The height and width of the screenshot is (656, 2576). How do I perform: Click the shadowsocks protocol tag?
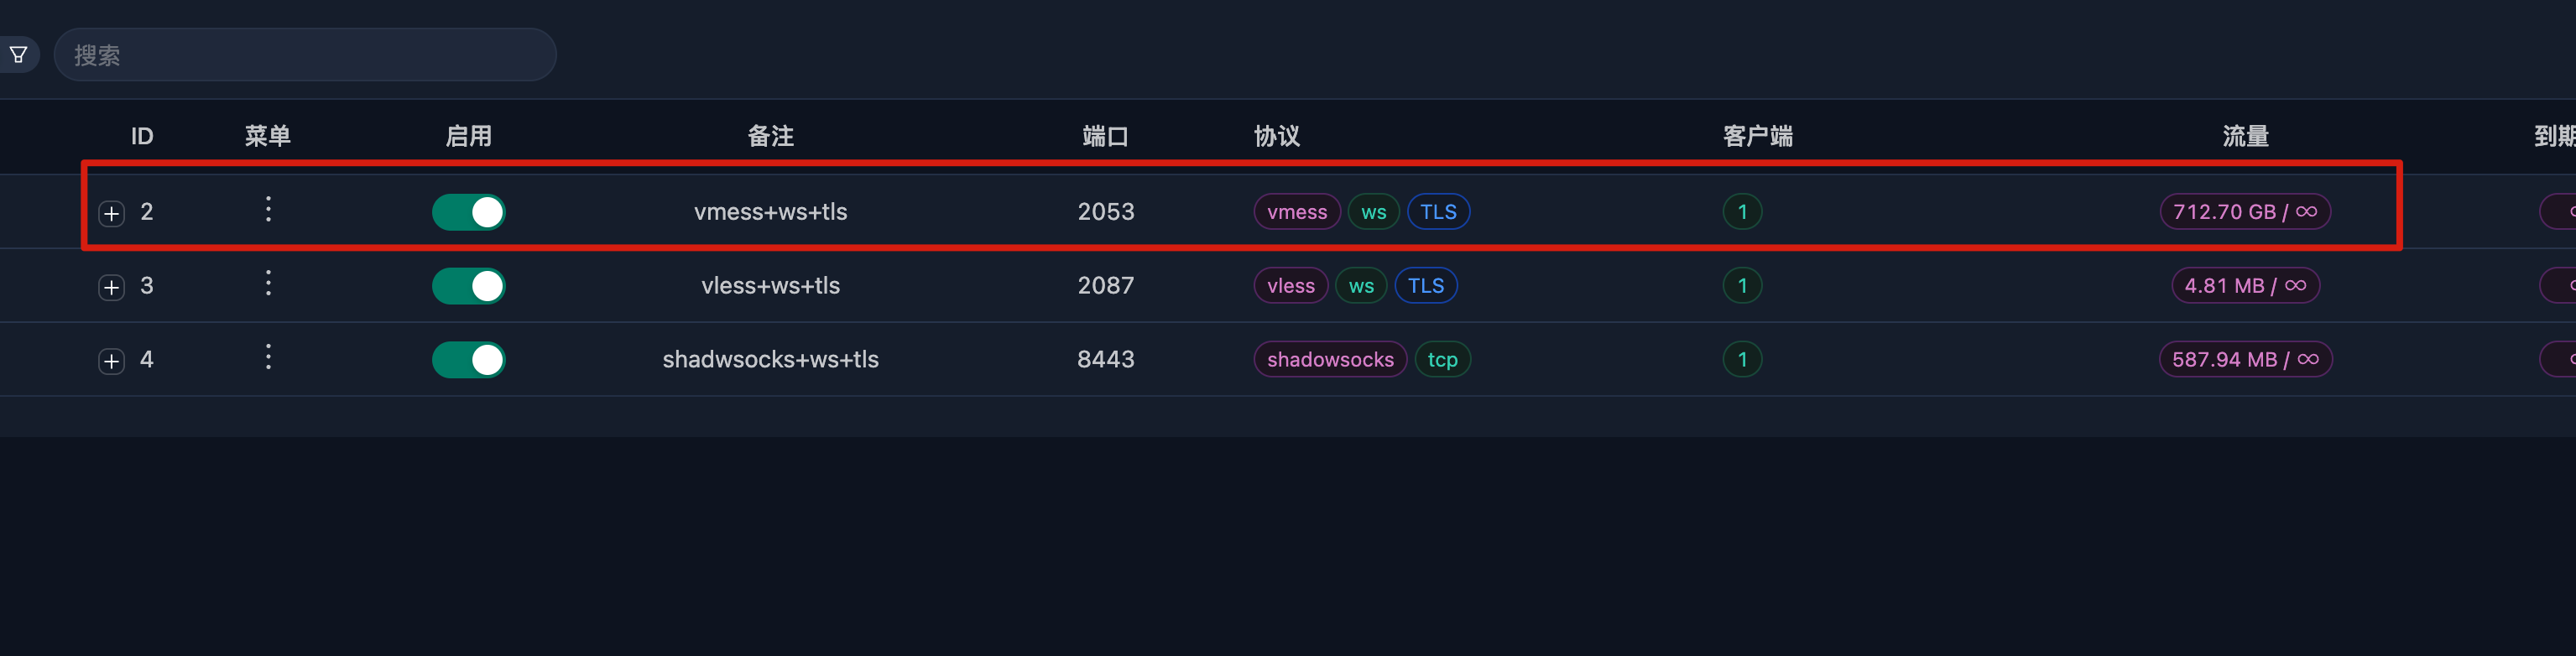pos(1330,360)
